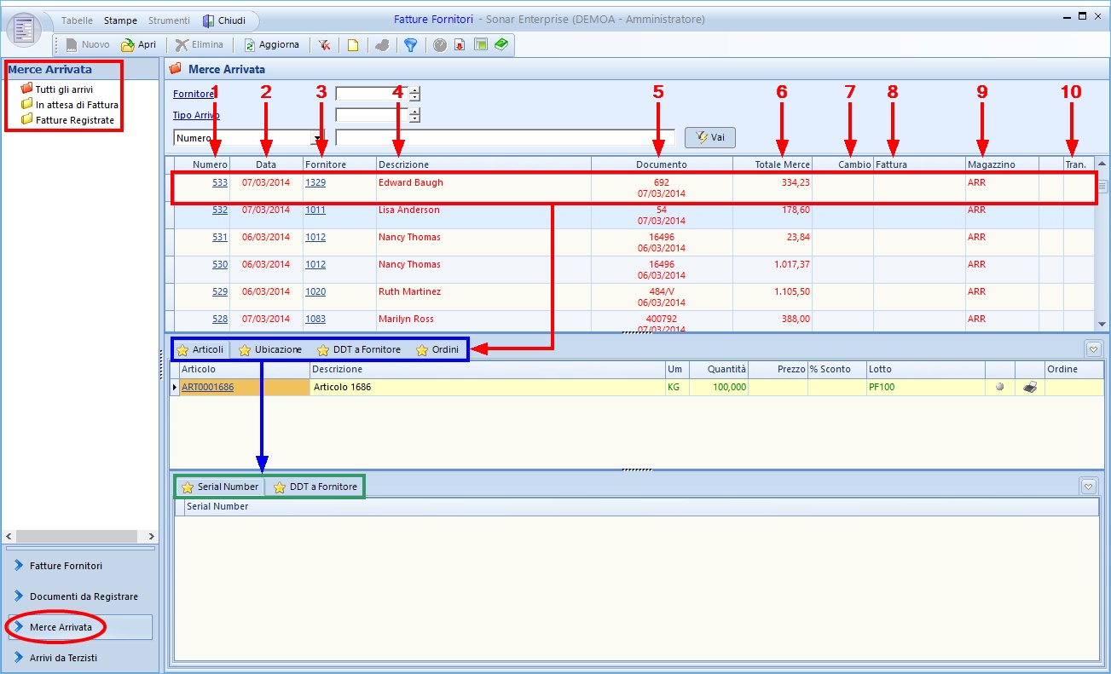This screenshot has width=1111, height=674.
Task: Open the round application menu button
Action: [24, 30]
